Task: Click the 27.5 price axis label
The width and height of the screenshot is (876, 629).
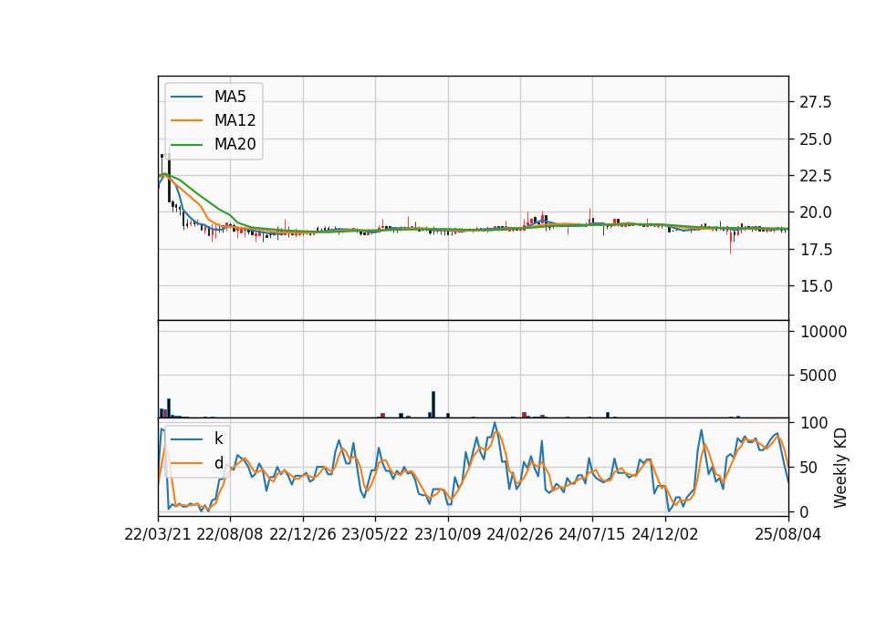Action: pyautogui.click(x=816, y=102)
